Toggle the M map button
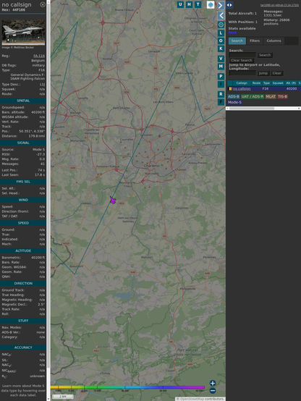The image size is (301, 401). [x=221, y=67]
